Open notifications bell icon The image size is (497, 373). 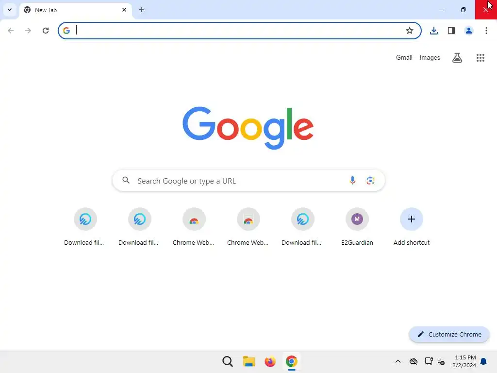484,361
